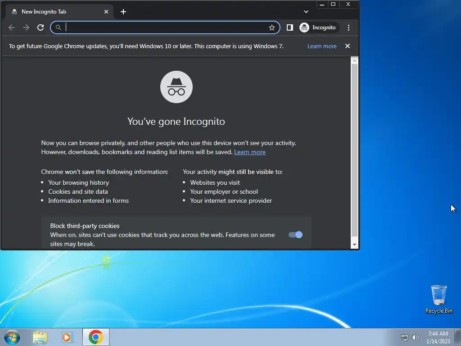Click 'Your internet service provider' item
The width and height of the screenshot is (461, 346).
pos(231,200)
